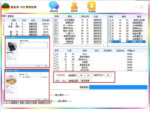
Task: Minimize the main QQ营销助手 window
Action: pyautogui.click(x=135, y=7)
